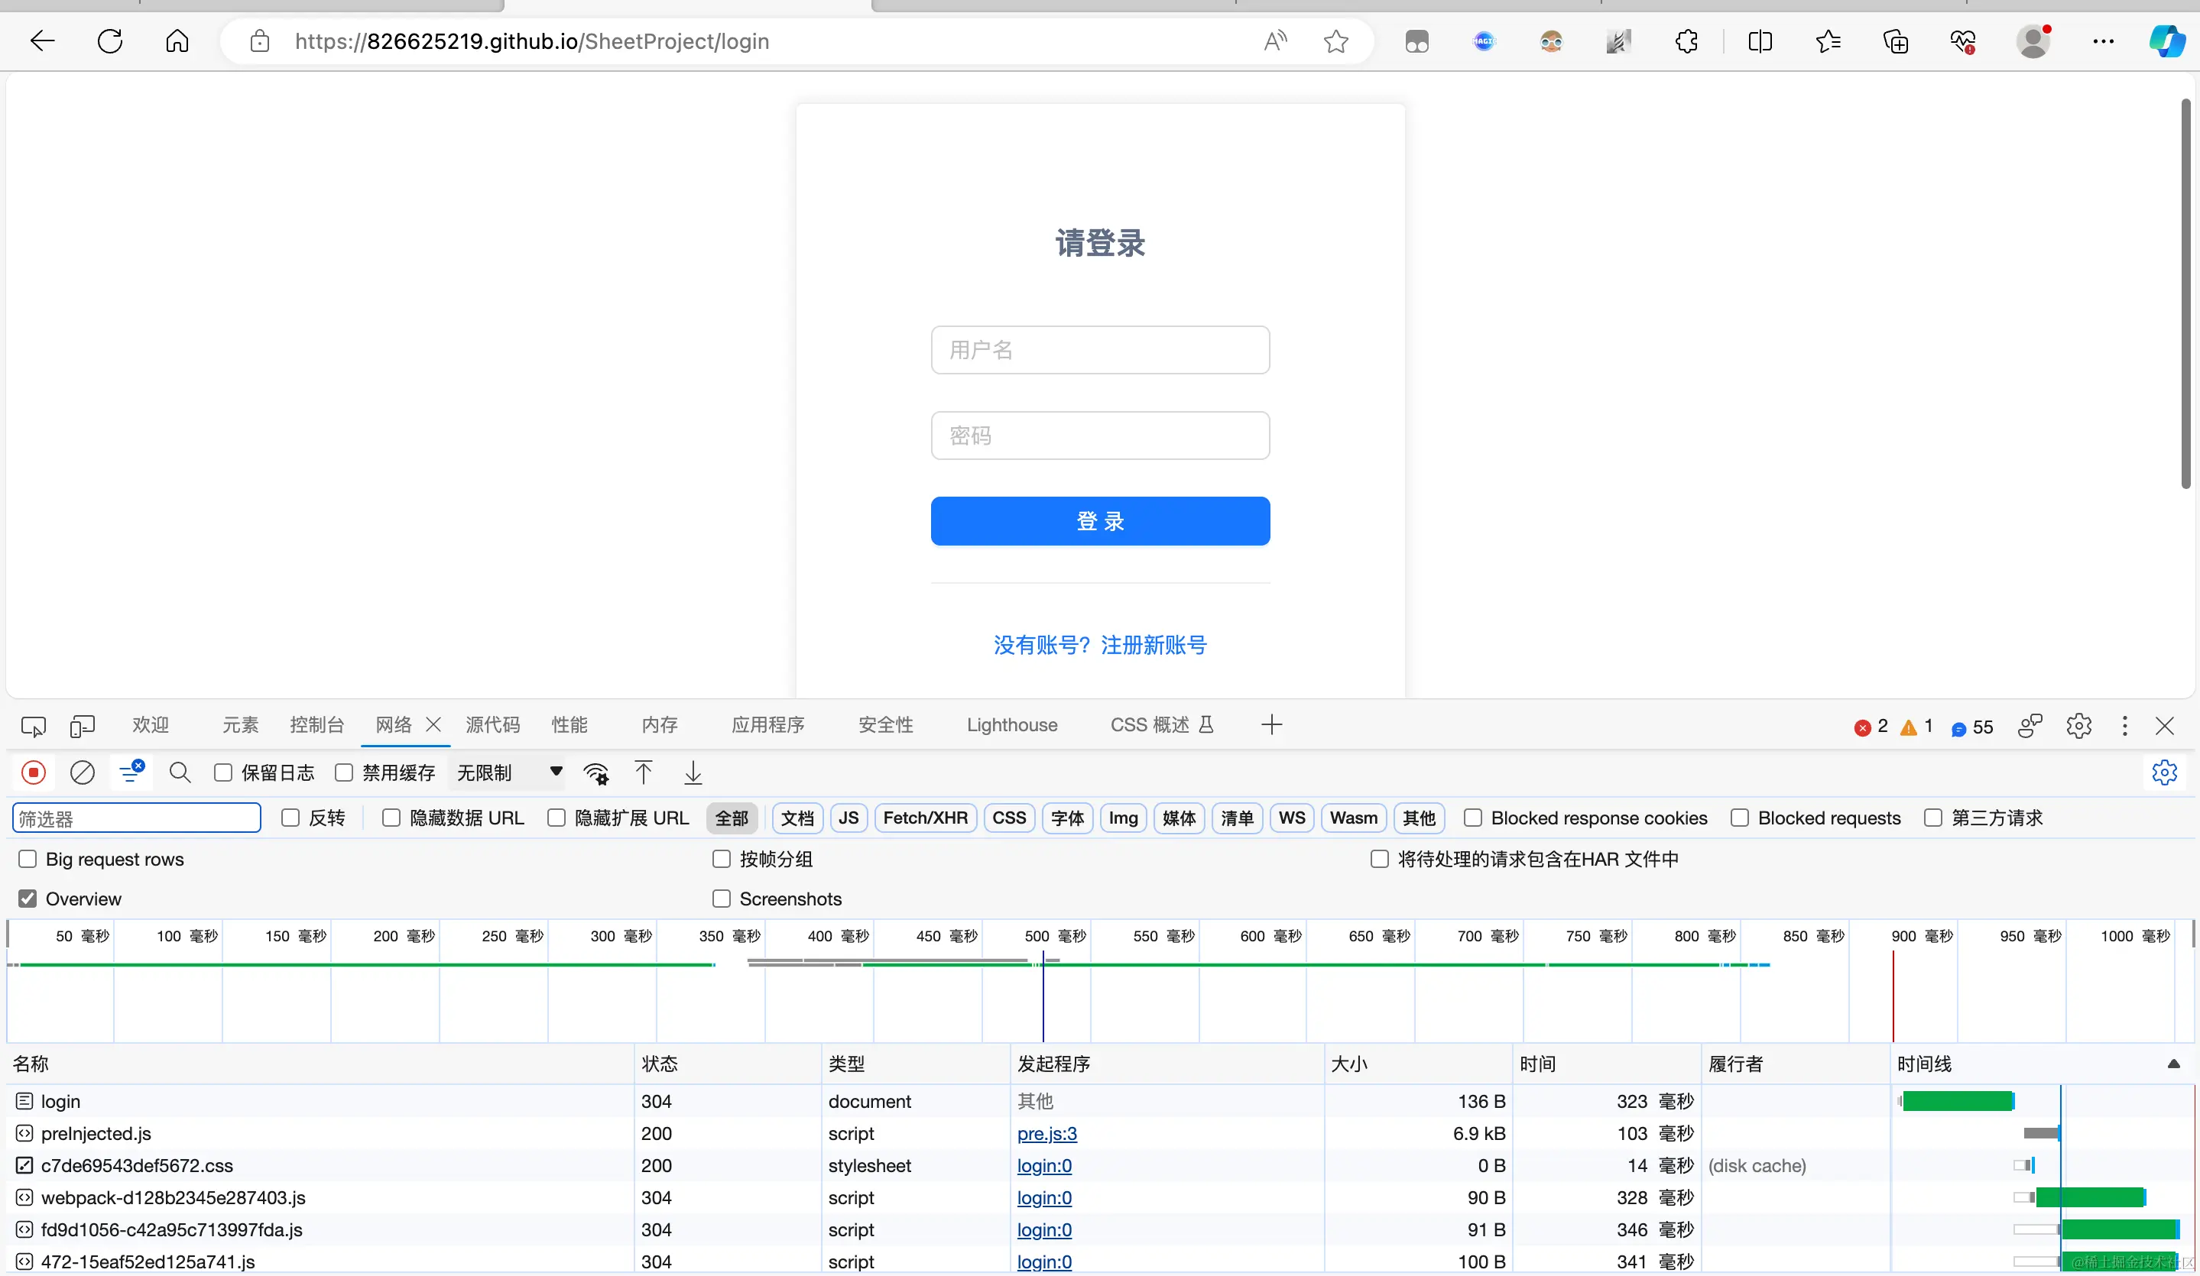Viewport: 2200px width, 1276px height.
Task: Open the favorites list
Action: click(x=1827, y=41)
